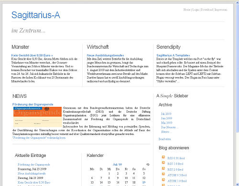The image size is (239, 186).
Task: Open article 'Kein Gericht über 8,50 Euro'
Action: pyautogui.click(x=32, y=55)
